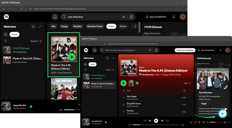Screen dimensions: 232x128
Task: Toggle liked checkmark for Steal My Girl, back window
Action: pyautogui.click(x=31, y=107)
